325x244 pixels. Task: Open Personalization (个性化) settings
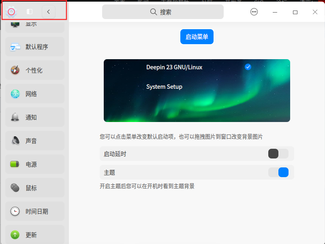coord(35,70)
